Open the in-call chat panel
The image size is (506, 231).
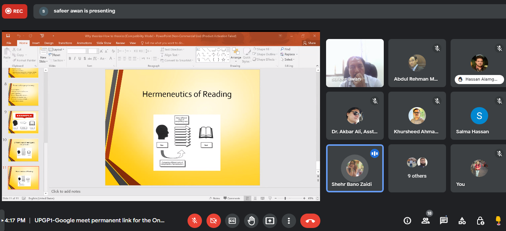coord(444,221)
